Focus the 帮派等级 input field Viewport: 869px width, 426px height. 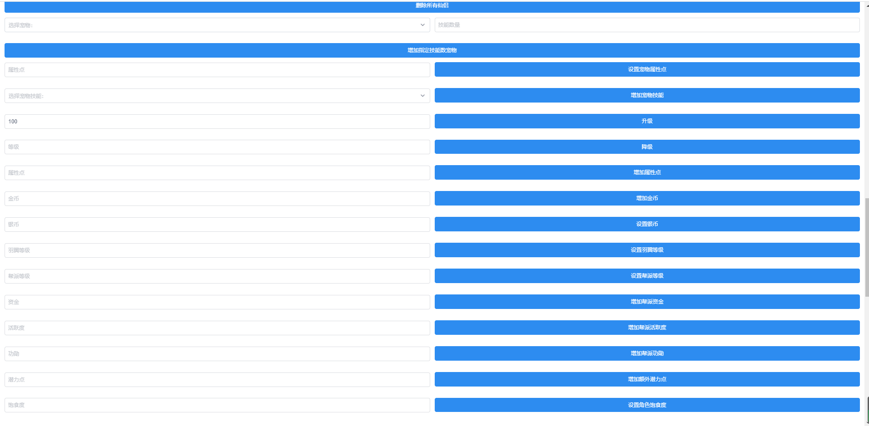(217, 276)
